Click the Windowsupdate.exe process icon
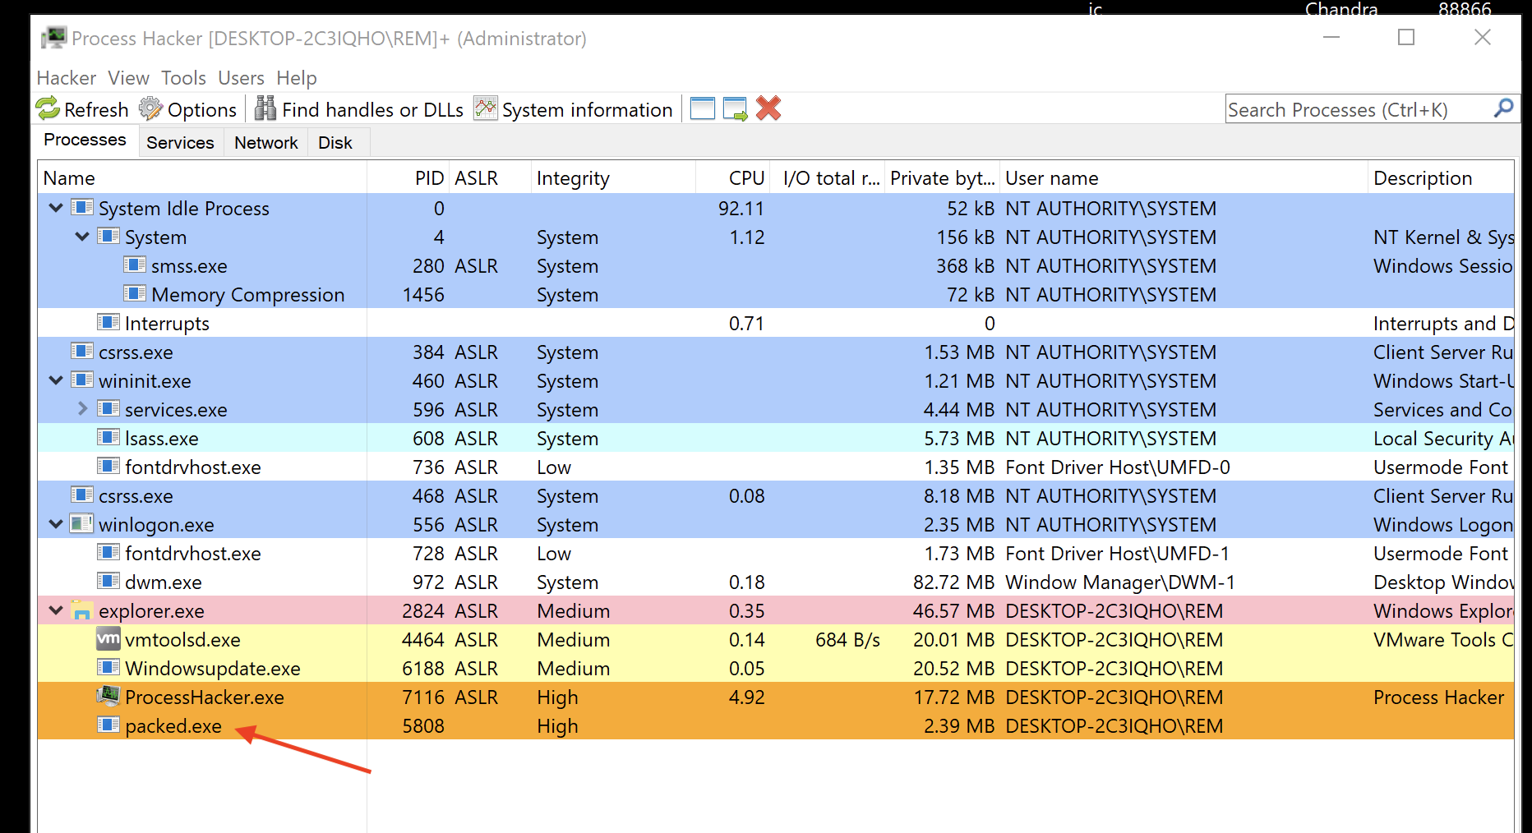The height and width of the screenshot is (833, 1532). pos(108,667)
